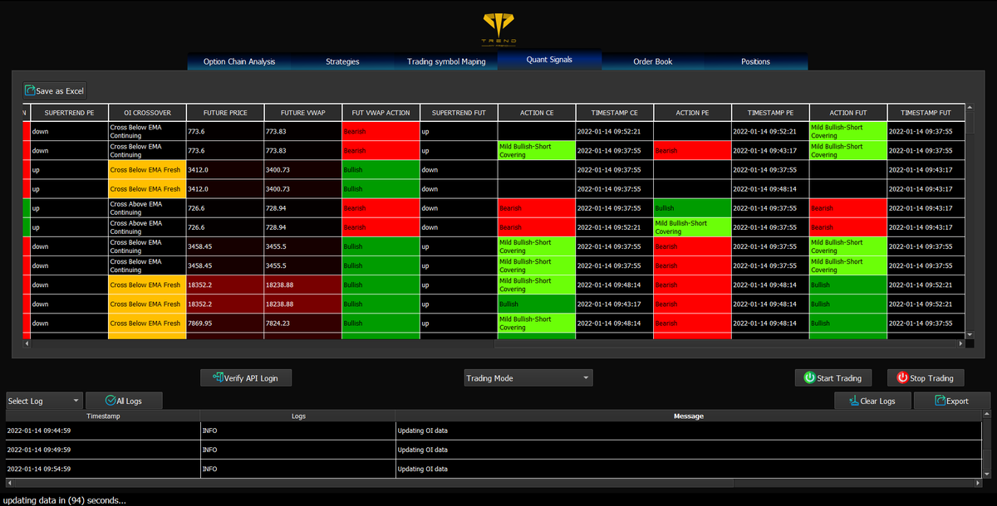Switch to the Strategies tab
The image size is (997, 506).
[342, 61]
